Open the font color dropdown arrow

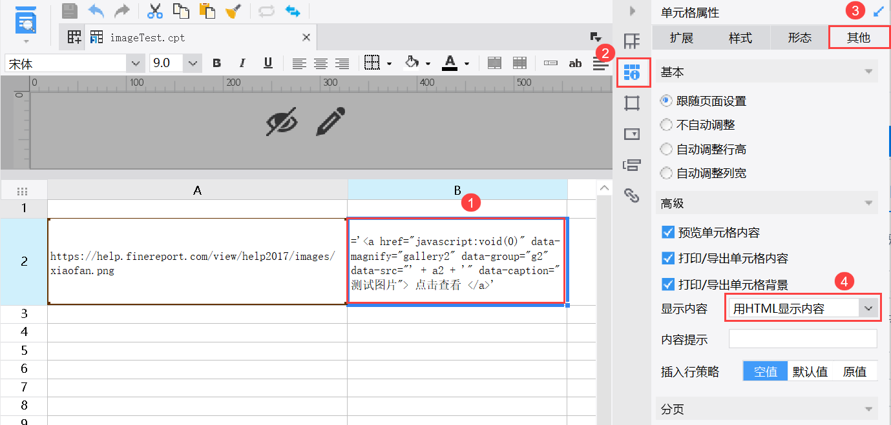click(x=466, y=63)
